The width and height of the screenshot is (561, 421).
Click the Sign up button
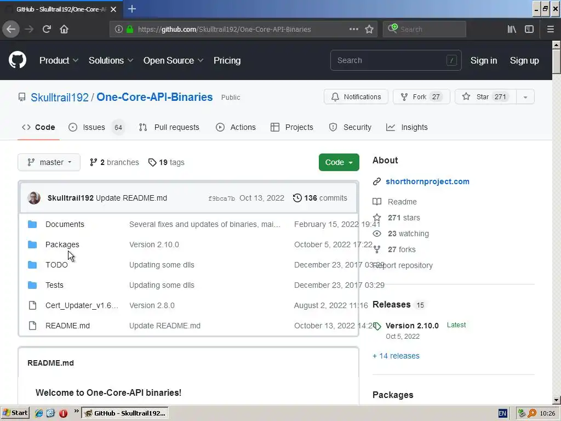click(x=524, y=60)
